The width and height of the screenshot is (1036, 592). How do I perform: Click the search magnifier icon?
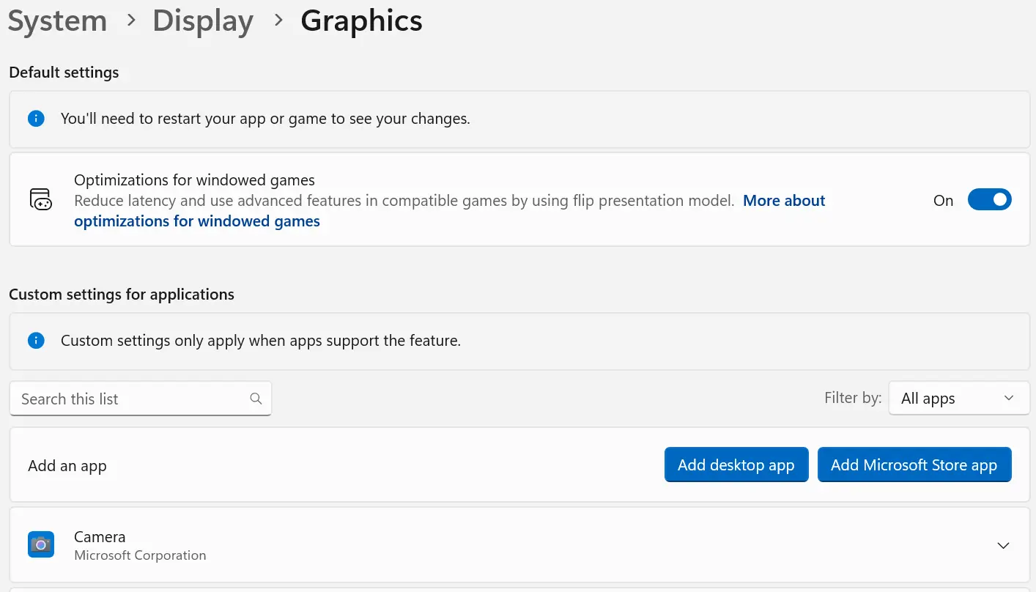256,399
